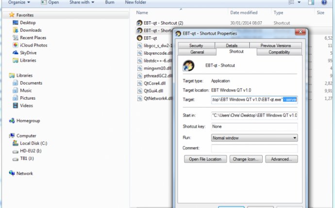This screenshot has height=208, width=335.
Task: Open the Downloads folder icon
Action: [x=16, y=30]
